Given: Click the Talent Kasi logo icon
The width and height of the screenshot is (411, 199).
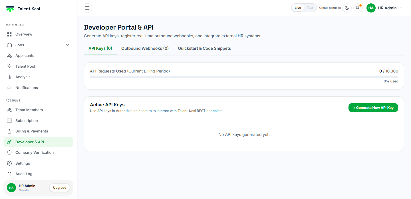Looking at the screenshot, I should [x=10, y=9].
